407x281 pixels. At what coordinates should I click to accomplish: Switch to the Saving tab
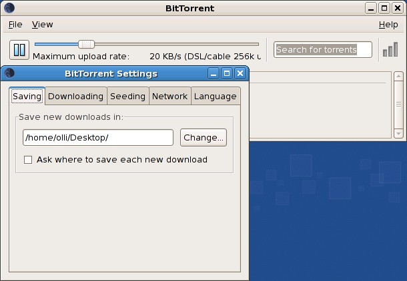pos(27,96)
